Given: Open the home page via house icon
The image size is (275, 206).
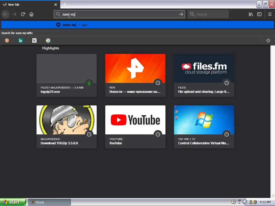Looking at the screenshot, I should 31,14.
